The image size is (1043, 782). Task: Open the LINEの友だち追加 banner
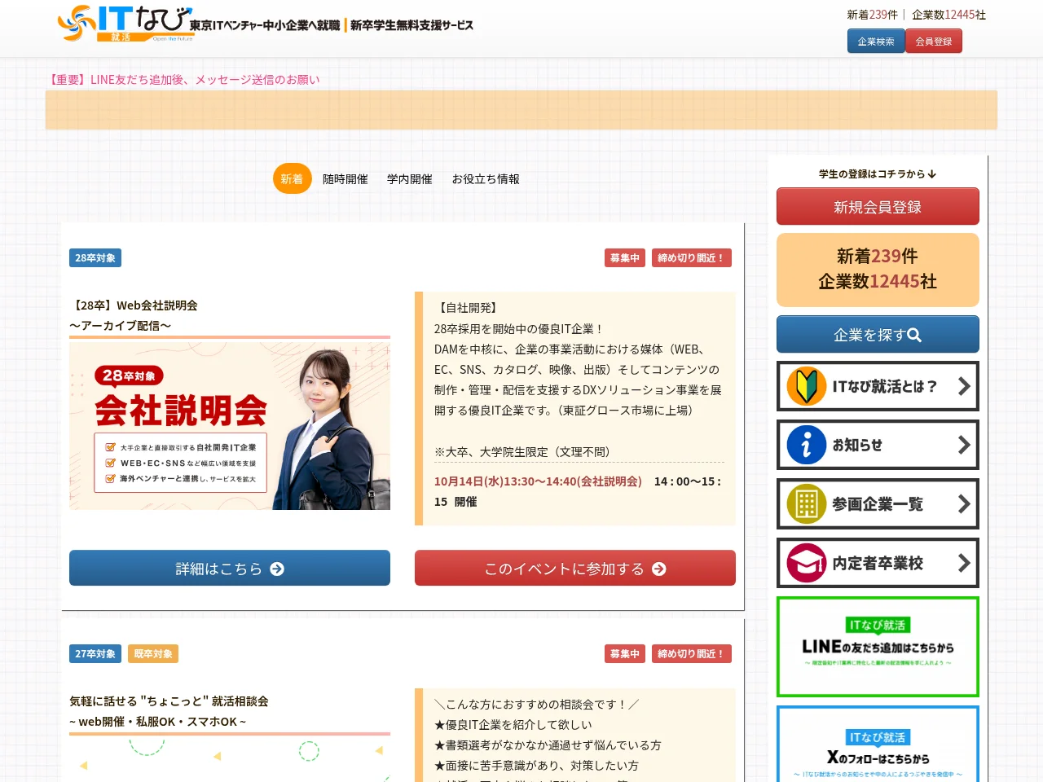(878, 647)
